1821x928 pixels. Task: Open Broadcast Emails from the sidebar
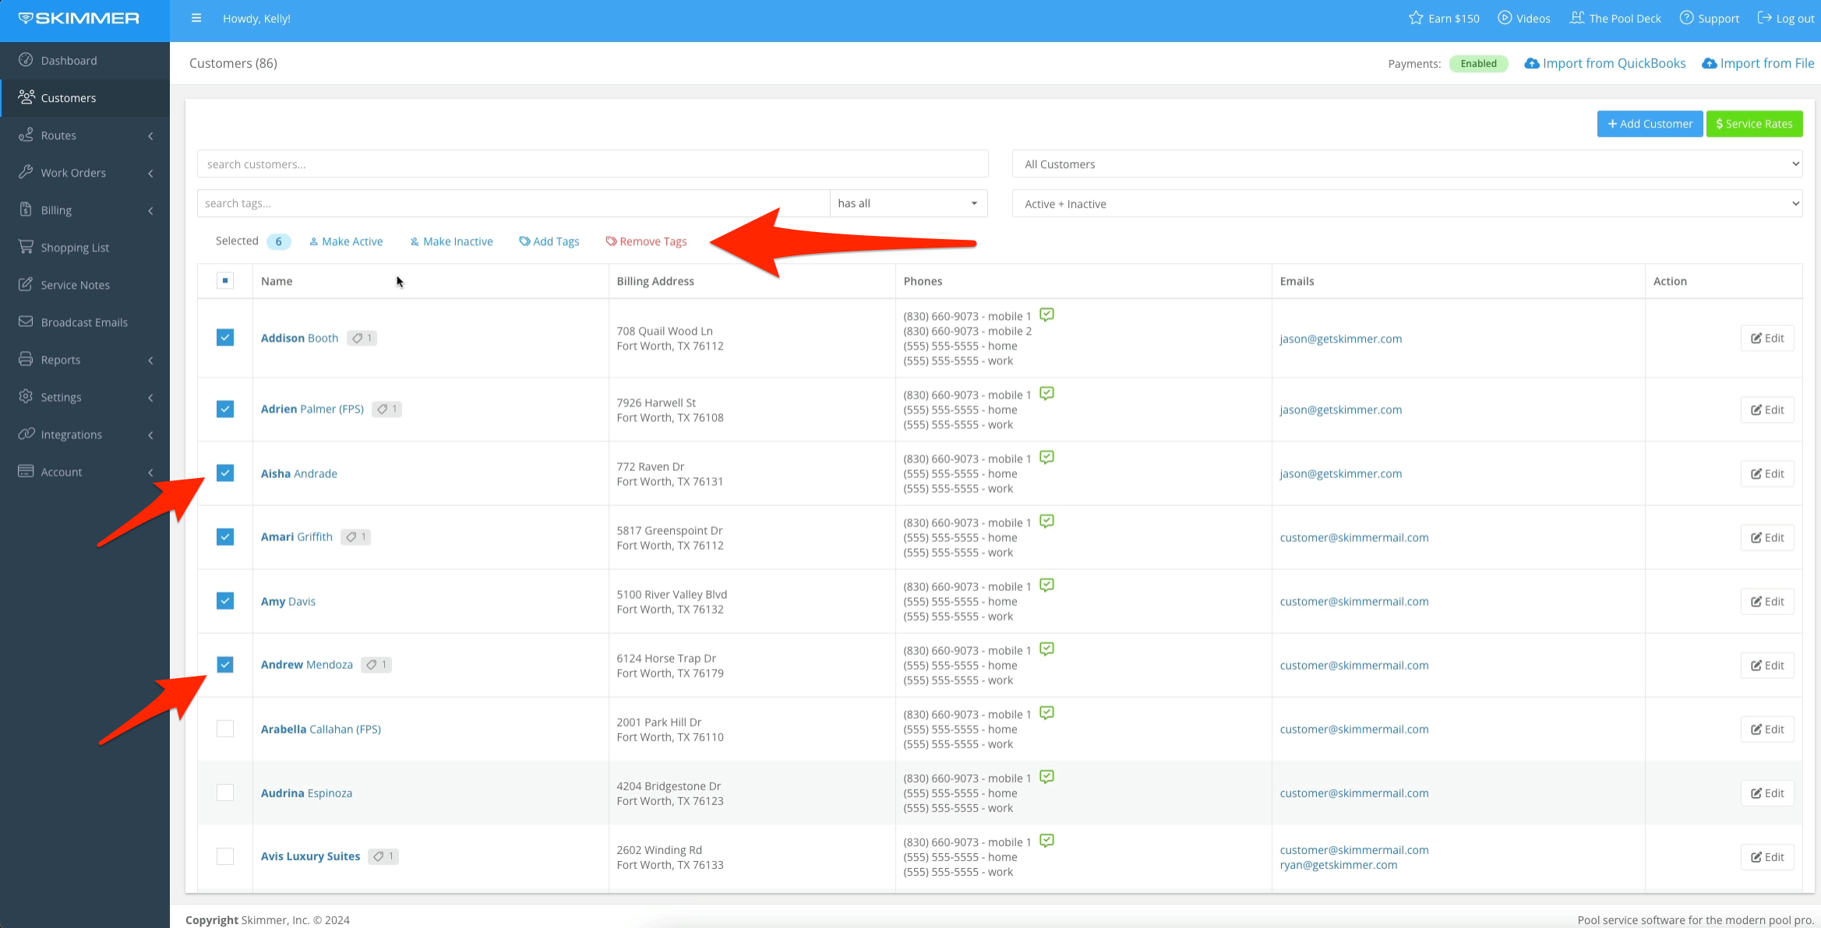coord(83,322)
